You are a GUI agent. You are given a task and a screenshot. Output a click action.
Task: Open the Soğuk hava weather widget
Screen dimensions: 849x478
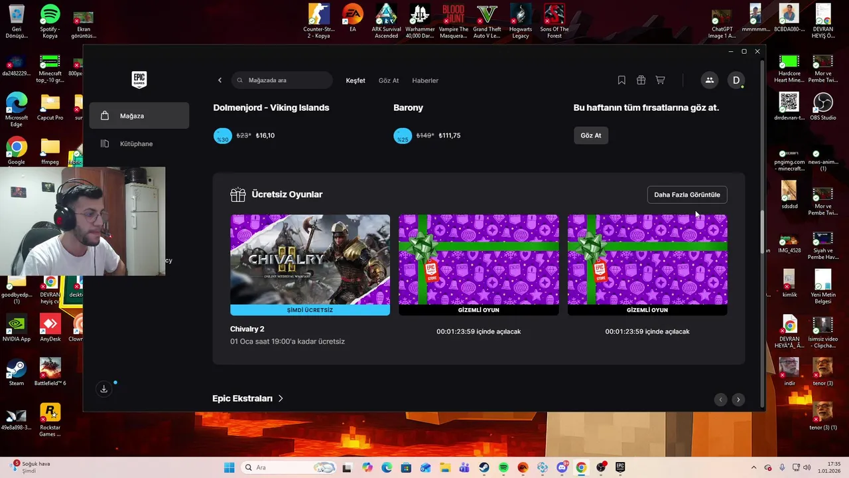[31, 467]
